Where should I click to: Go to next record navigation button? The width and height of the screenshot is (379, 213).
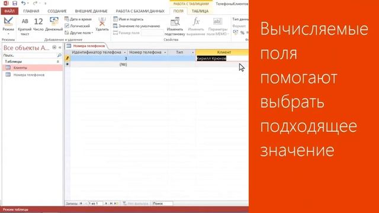[106, 204]
